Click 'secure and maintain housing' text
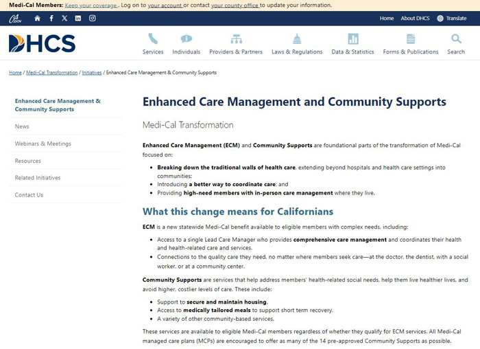 pos(226,302)
